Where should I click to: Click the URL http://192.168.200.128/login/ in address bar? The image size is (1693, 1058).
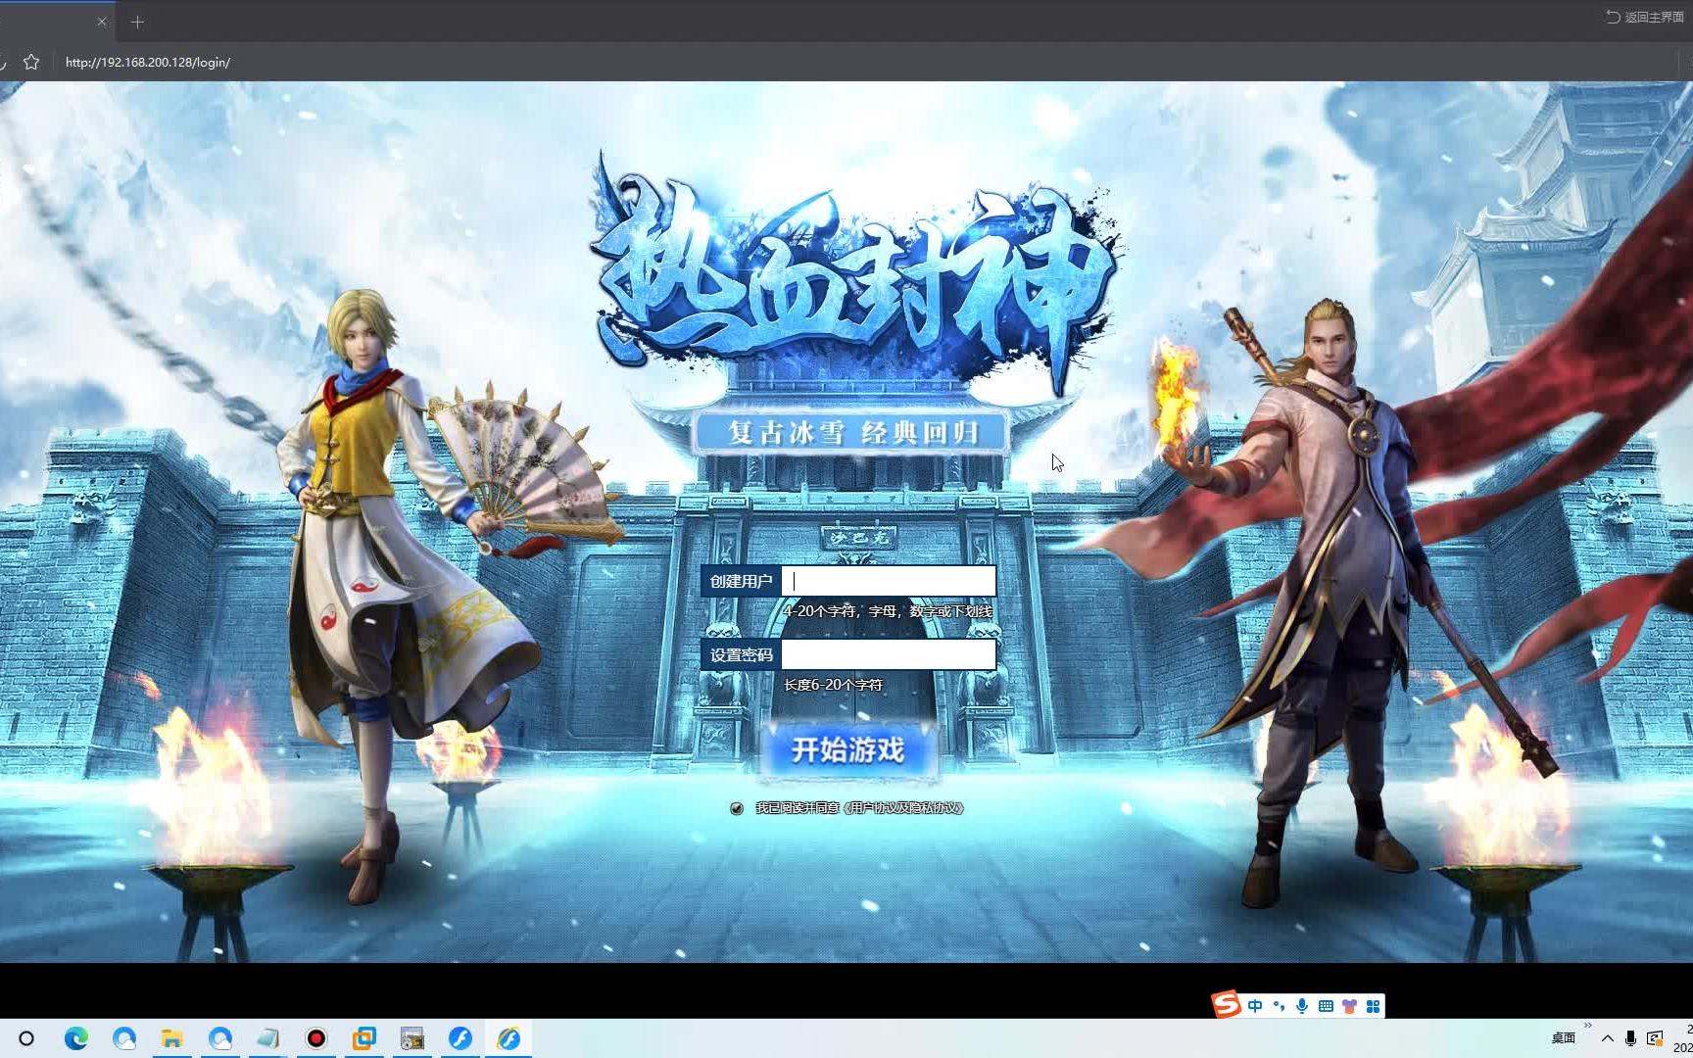pyautogui.click(x=148, y=62)
